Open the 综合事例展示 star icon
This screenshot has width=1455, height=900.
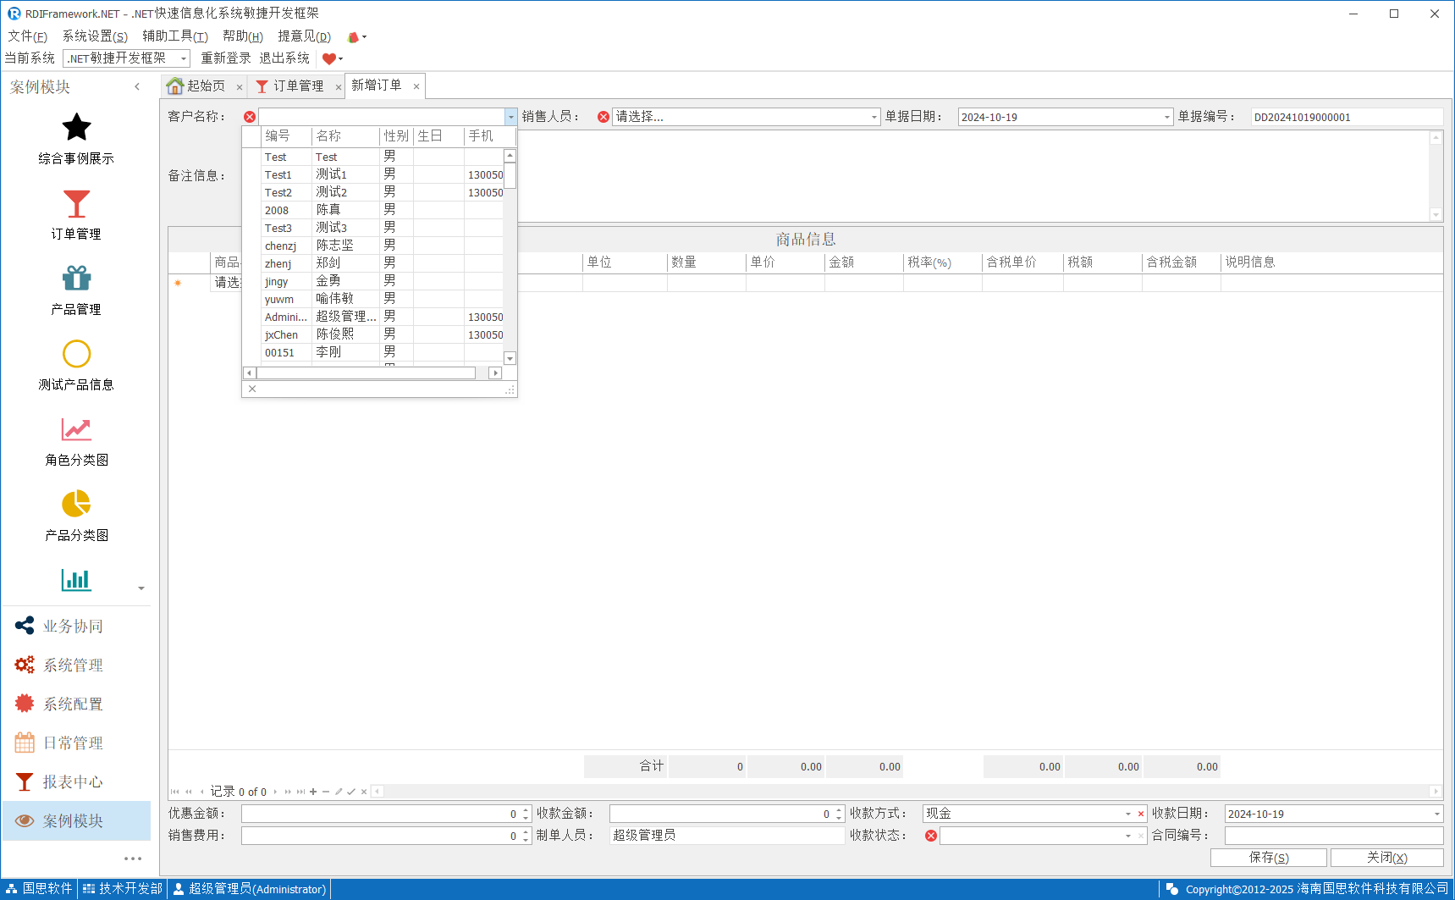pyautogui.click(x=76, y=129)
